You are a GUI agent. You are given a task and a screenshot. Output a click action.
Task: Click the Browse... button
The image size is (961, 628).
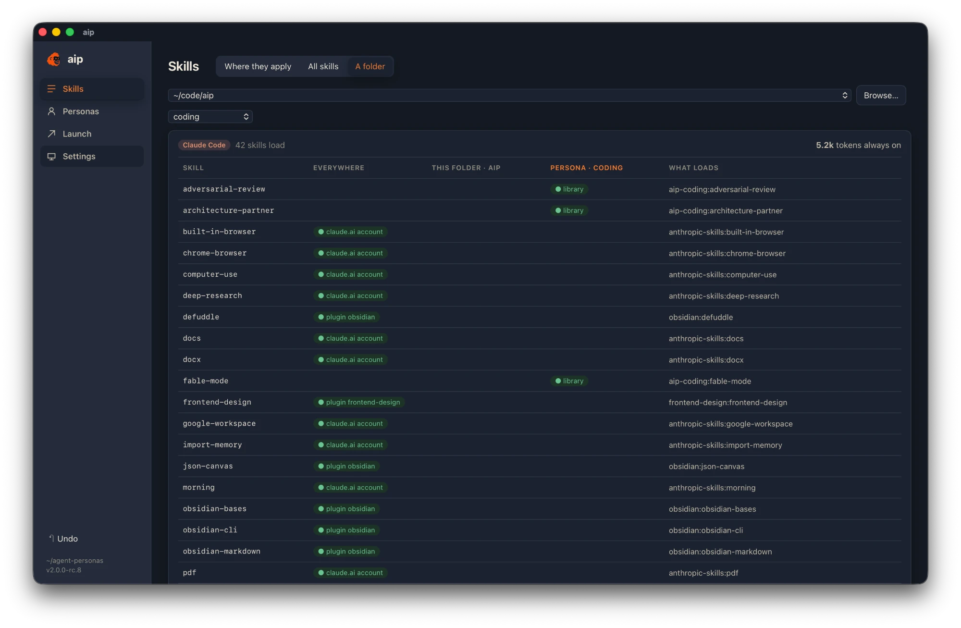tap(881, 96)
